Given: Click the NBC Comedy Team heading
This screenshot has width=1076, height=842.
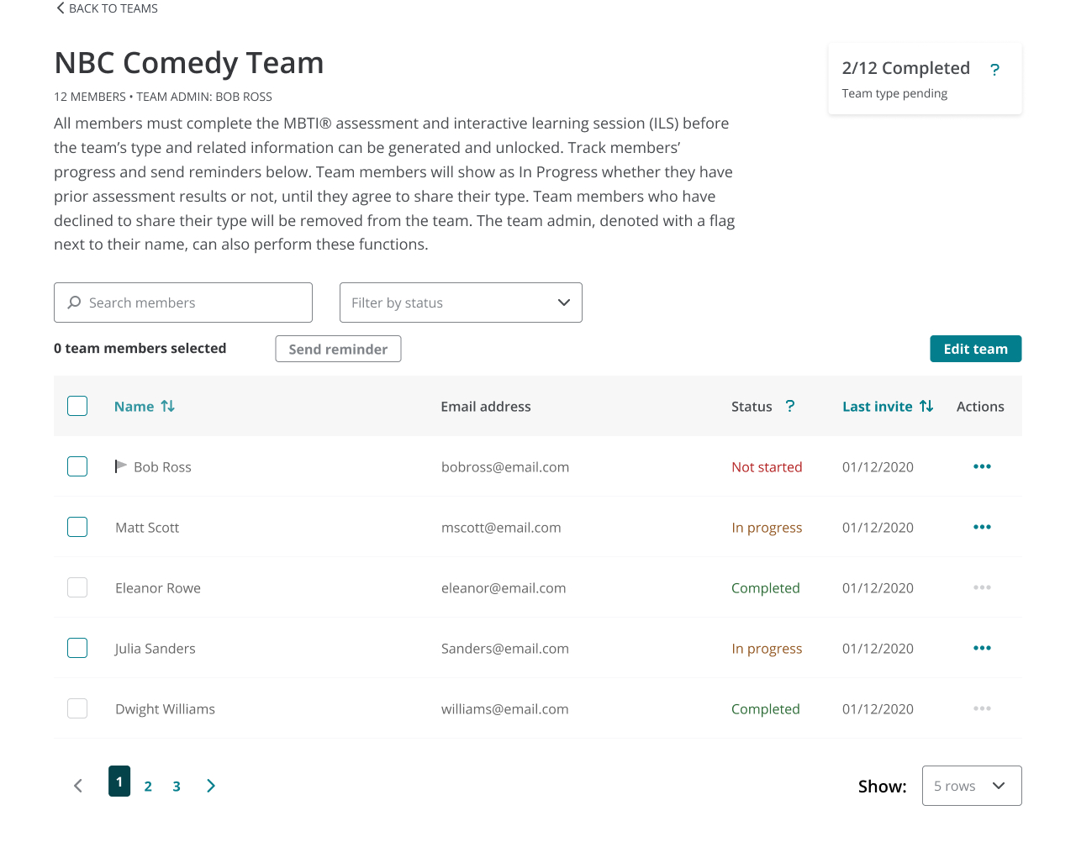Looking at the screenshot, I should 189,63.
